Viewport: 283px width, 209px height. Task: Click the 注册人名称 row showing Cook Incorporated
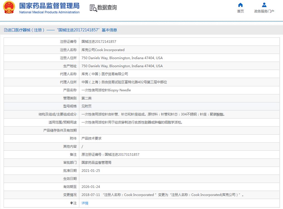[x=102, y=50]
